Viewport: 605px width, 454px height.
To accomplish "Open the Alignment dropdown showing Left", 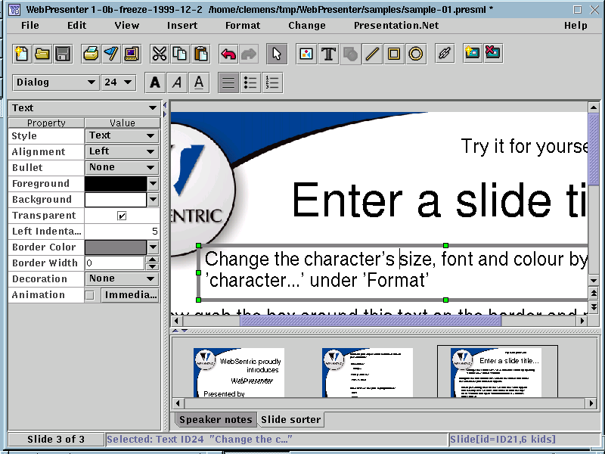I will [122, 151].
